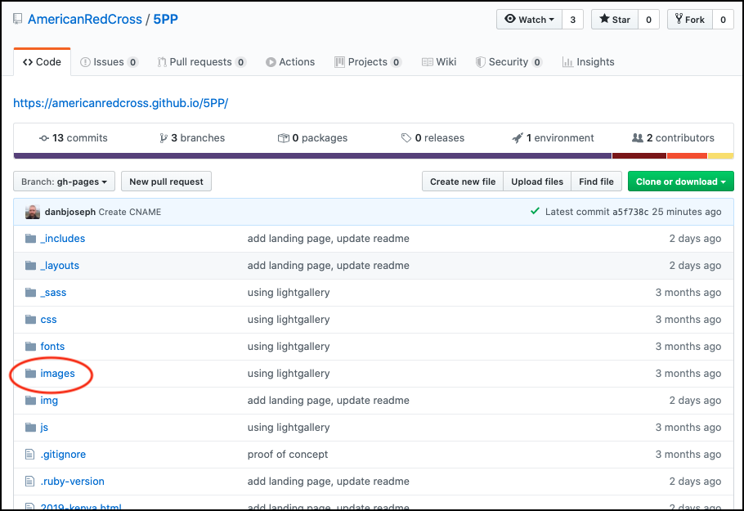Open the _includes folder
The height and width of the screenshot is (511, 744).
pyautogui.click(x=63, y=238)
